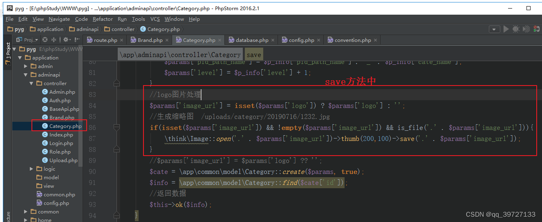Image resolution: width=542 pixels, height=222 pixels.
Task: Open the Navigate menu
Action: coord(59,19)
